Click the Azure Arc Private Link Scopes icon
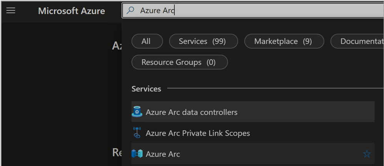The width and height of the screenshot is (384, 166). (x=137, y=133)
